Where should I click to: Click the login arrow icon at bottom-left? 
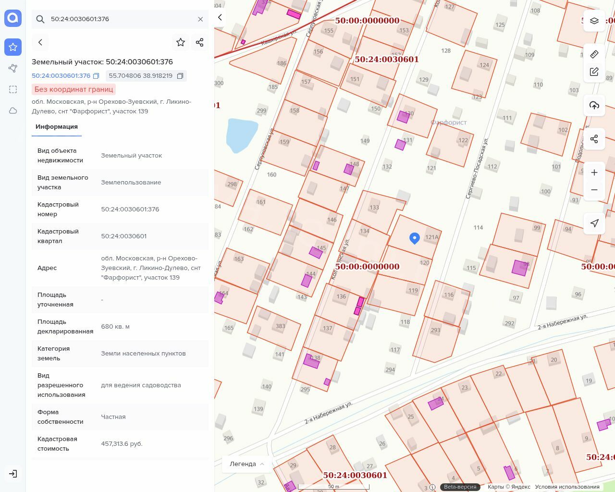point(13,474)
